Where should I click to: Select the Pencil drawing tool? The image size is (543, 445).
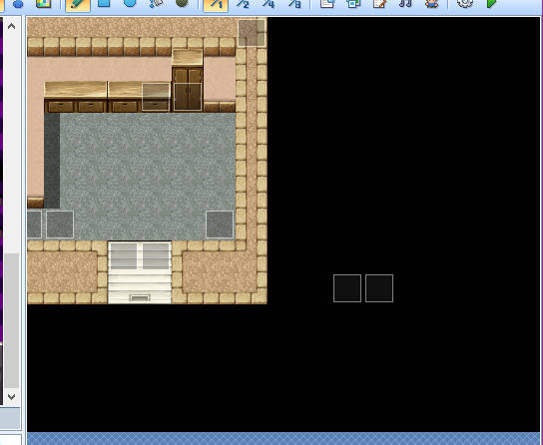tap(78, 4)
